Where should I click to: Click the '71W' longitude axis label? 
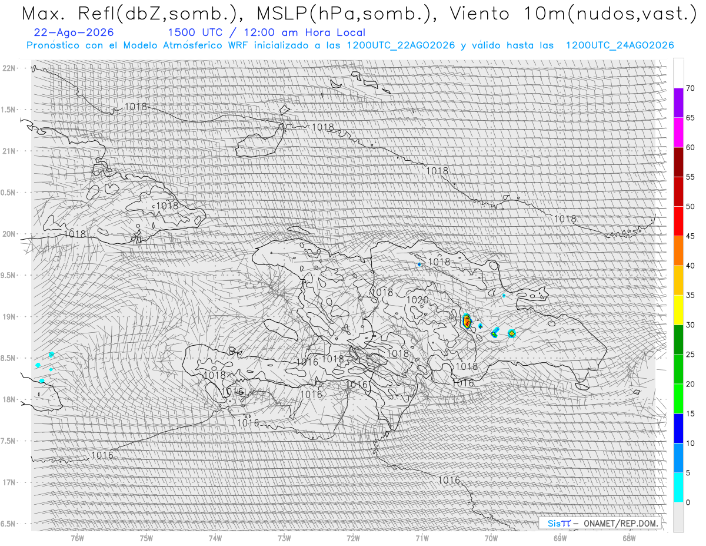click(422, 538)
